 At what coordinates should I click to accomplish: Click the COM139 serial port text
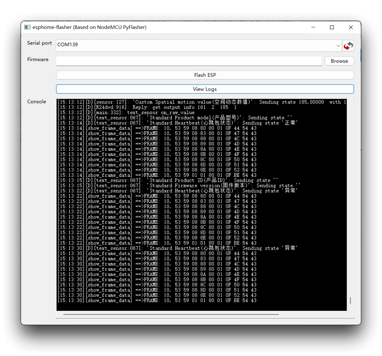click(67, 45)
